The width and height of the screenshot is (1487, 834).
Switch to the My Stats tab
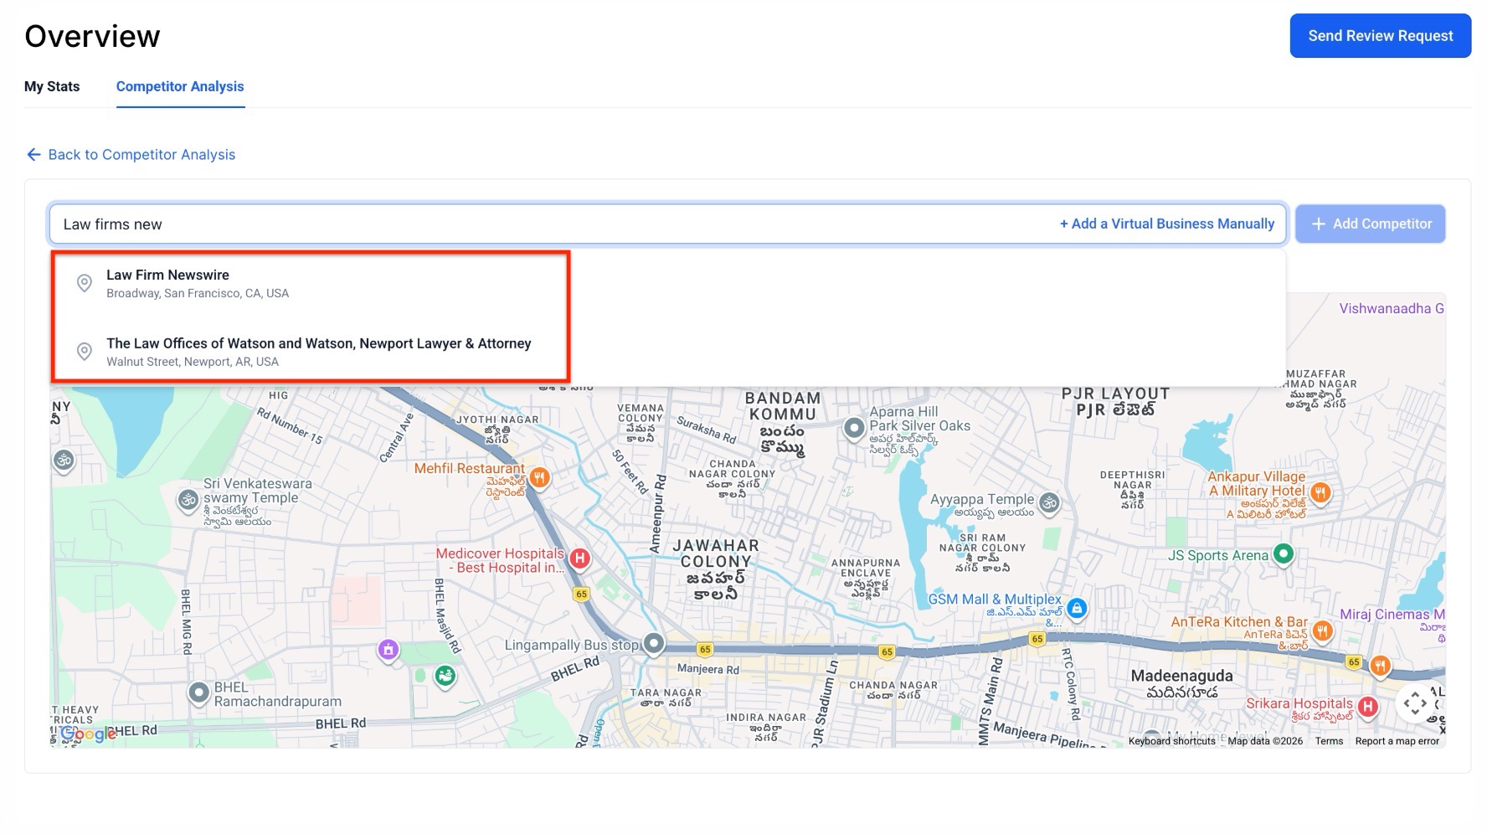click(52, 86)
